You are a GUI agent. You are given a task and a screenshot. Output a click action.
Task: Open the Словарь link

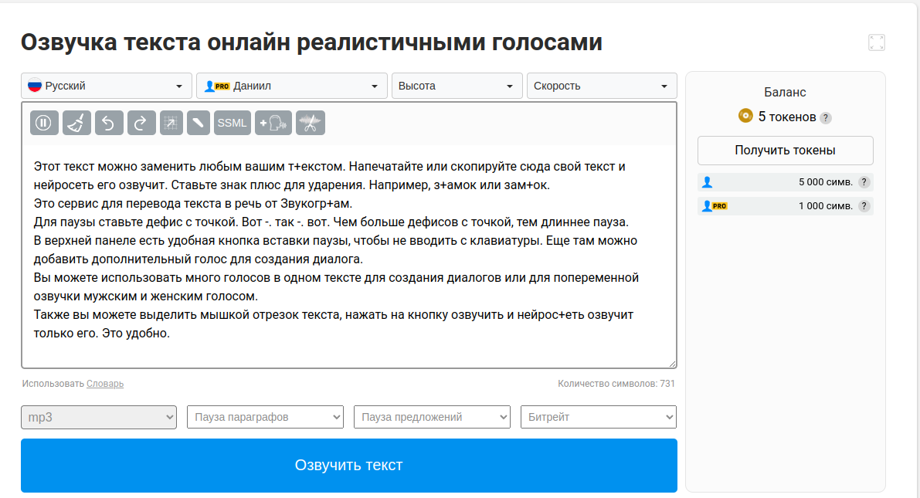[x=105, y=384]
